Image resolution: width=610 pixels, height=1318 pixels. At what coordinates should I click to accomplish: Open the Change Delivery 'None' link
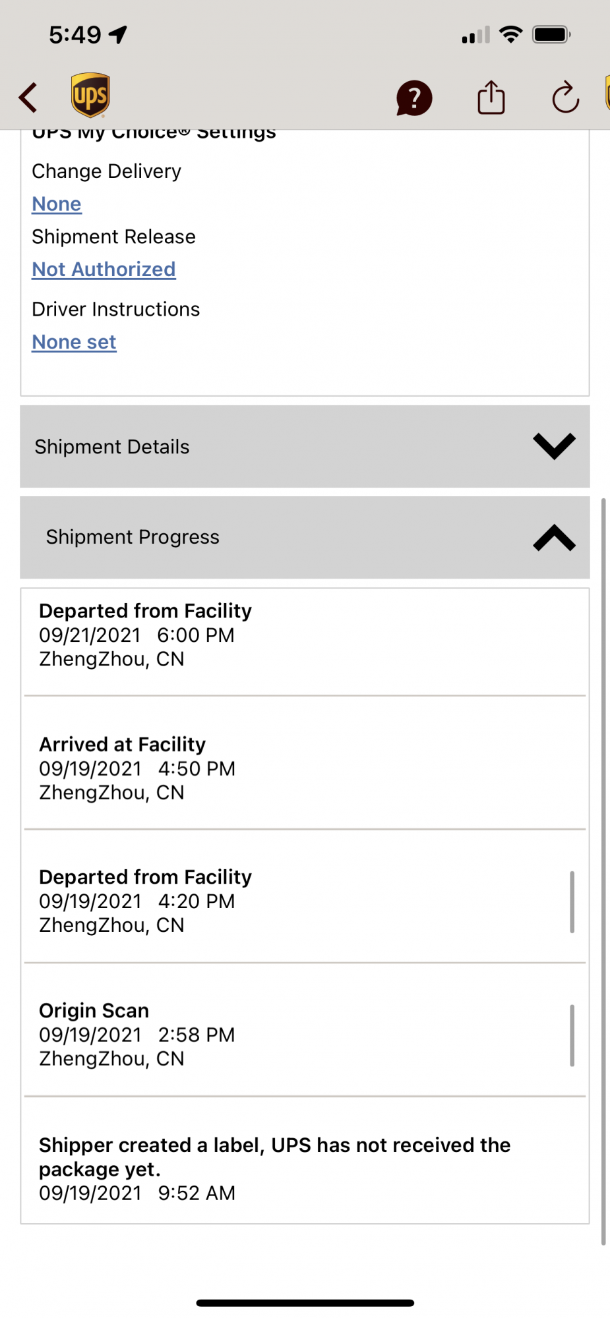[x=57, y=204]
